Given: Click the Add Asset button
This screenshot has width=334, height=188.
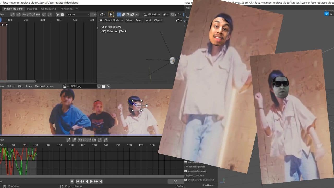Looking at the screenshot, I should point(208,185).
